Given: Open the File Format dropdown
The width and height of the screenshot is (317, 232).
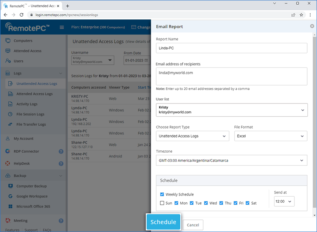Looking at the screenshot, I should [271, 136].
